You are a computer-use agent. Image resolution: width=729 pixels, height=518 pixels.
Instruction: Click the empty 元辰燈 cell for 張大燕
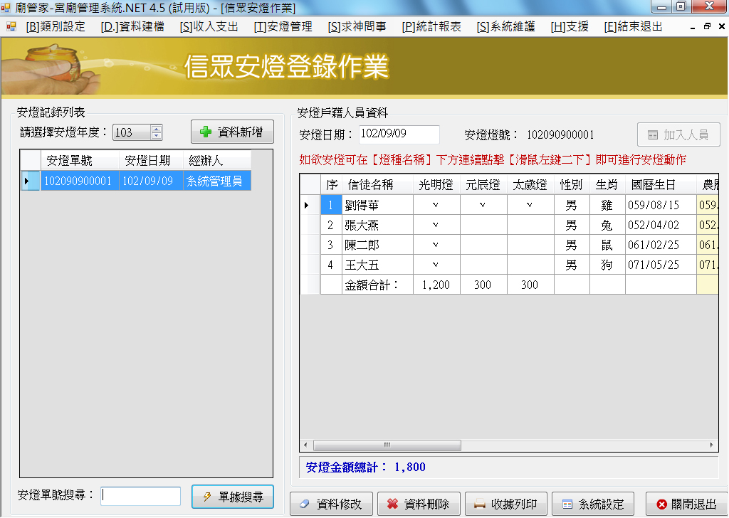click(483, 225)
